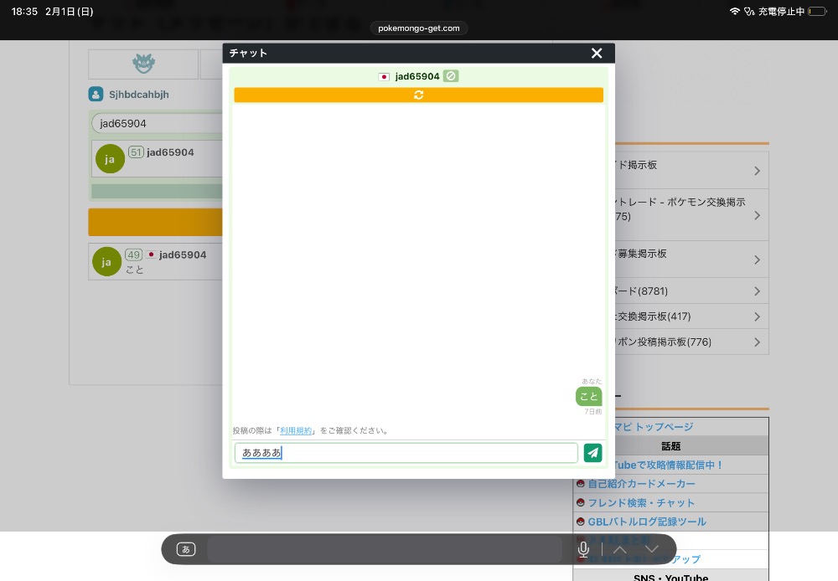Image resolution: width=838 pixels, height=581 pixels.
Task: Block user jad65904 via the ban icon
Action: 451,76
